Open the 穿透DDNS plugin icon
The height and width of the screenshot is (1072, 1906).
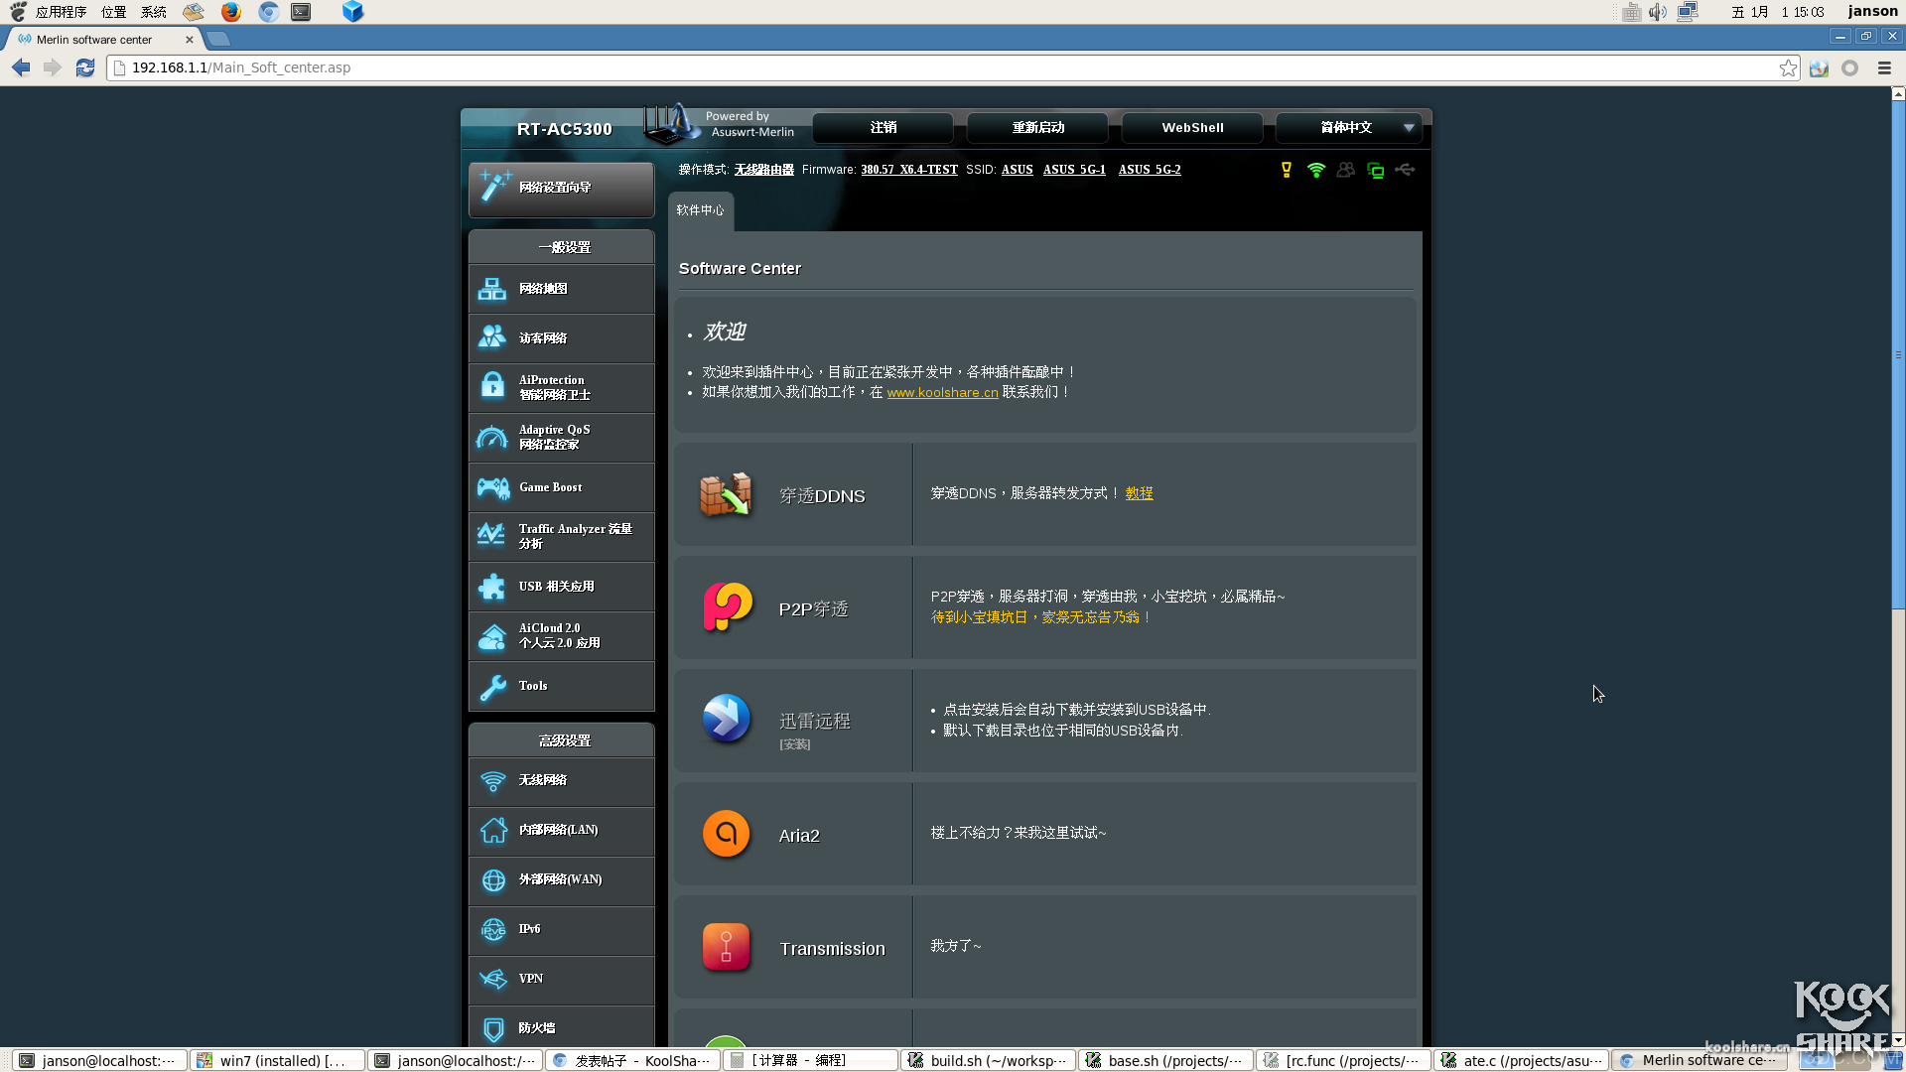tap(726, 494)
